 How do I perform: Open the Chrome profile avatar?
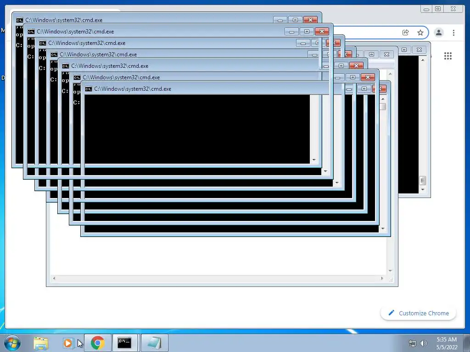point(439,33)
